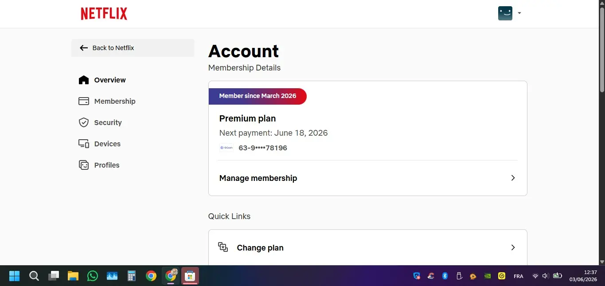Click the Membership card icon
This screenshot has width=605, height=286.
[84, 101]
